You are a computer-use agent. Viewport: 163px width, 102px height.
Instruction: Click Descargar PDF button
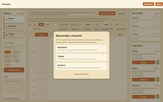tap(122, 29)
